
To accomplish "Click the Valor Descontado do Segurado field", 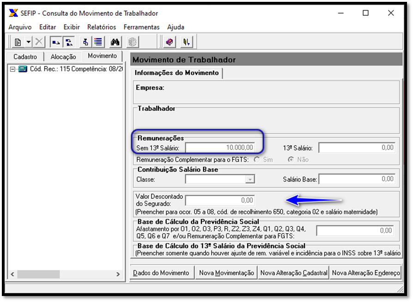I will 220,201.
